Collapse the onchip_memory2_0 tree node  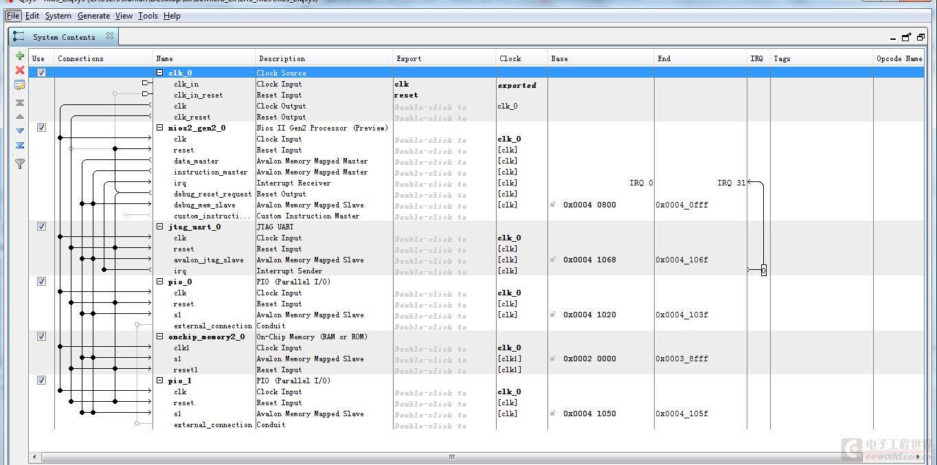(160, 337)
